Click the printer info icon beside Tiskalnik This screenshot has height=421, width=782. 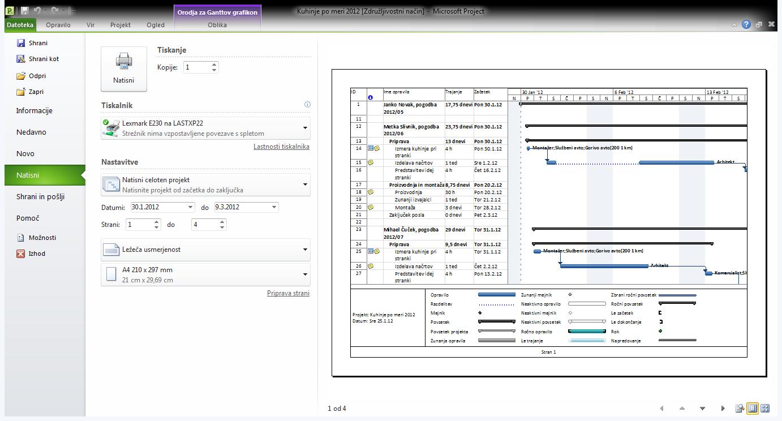pos(307,104)
